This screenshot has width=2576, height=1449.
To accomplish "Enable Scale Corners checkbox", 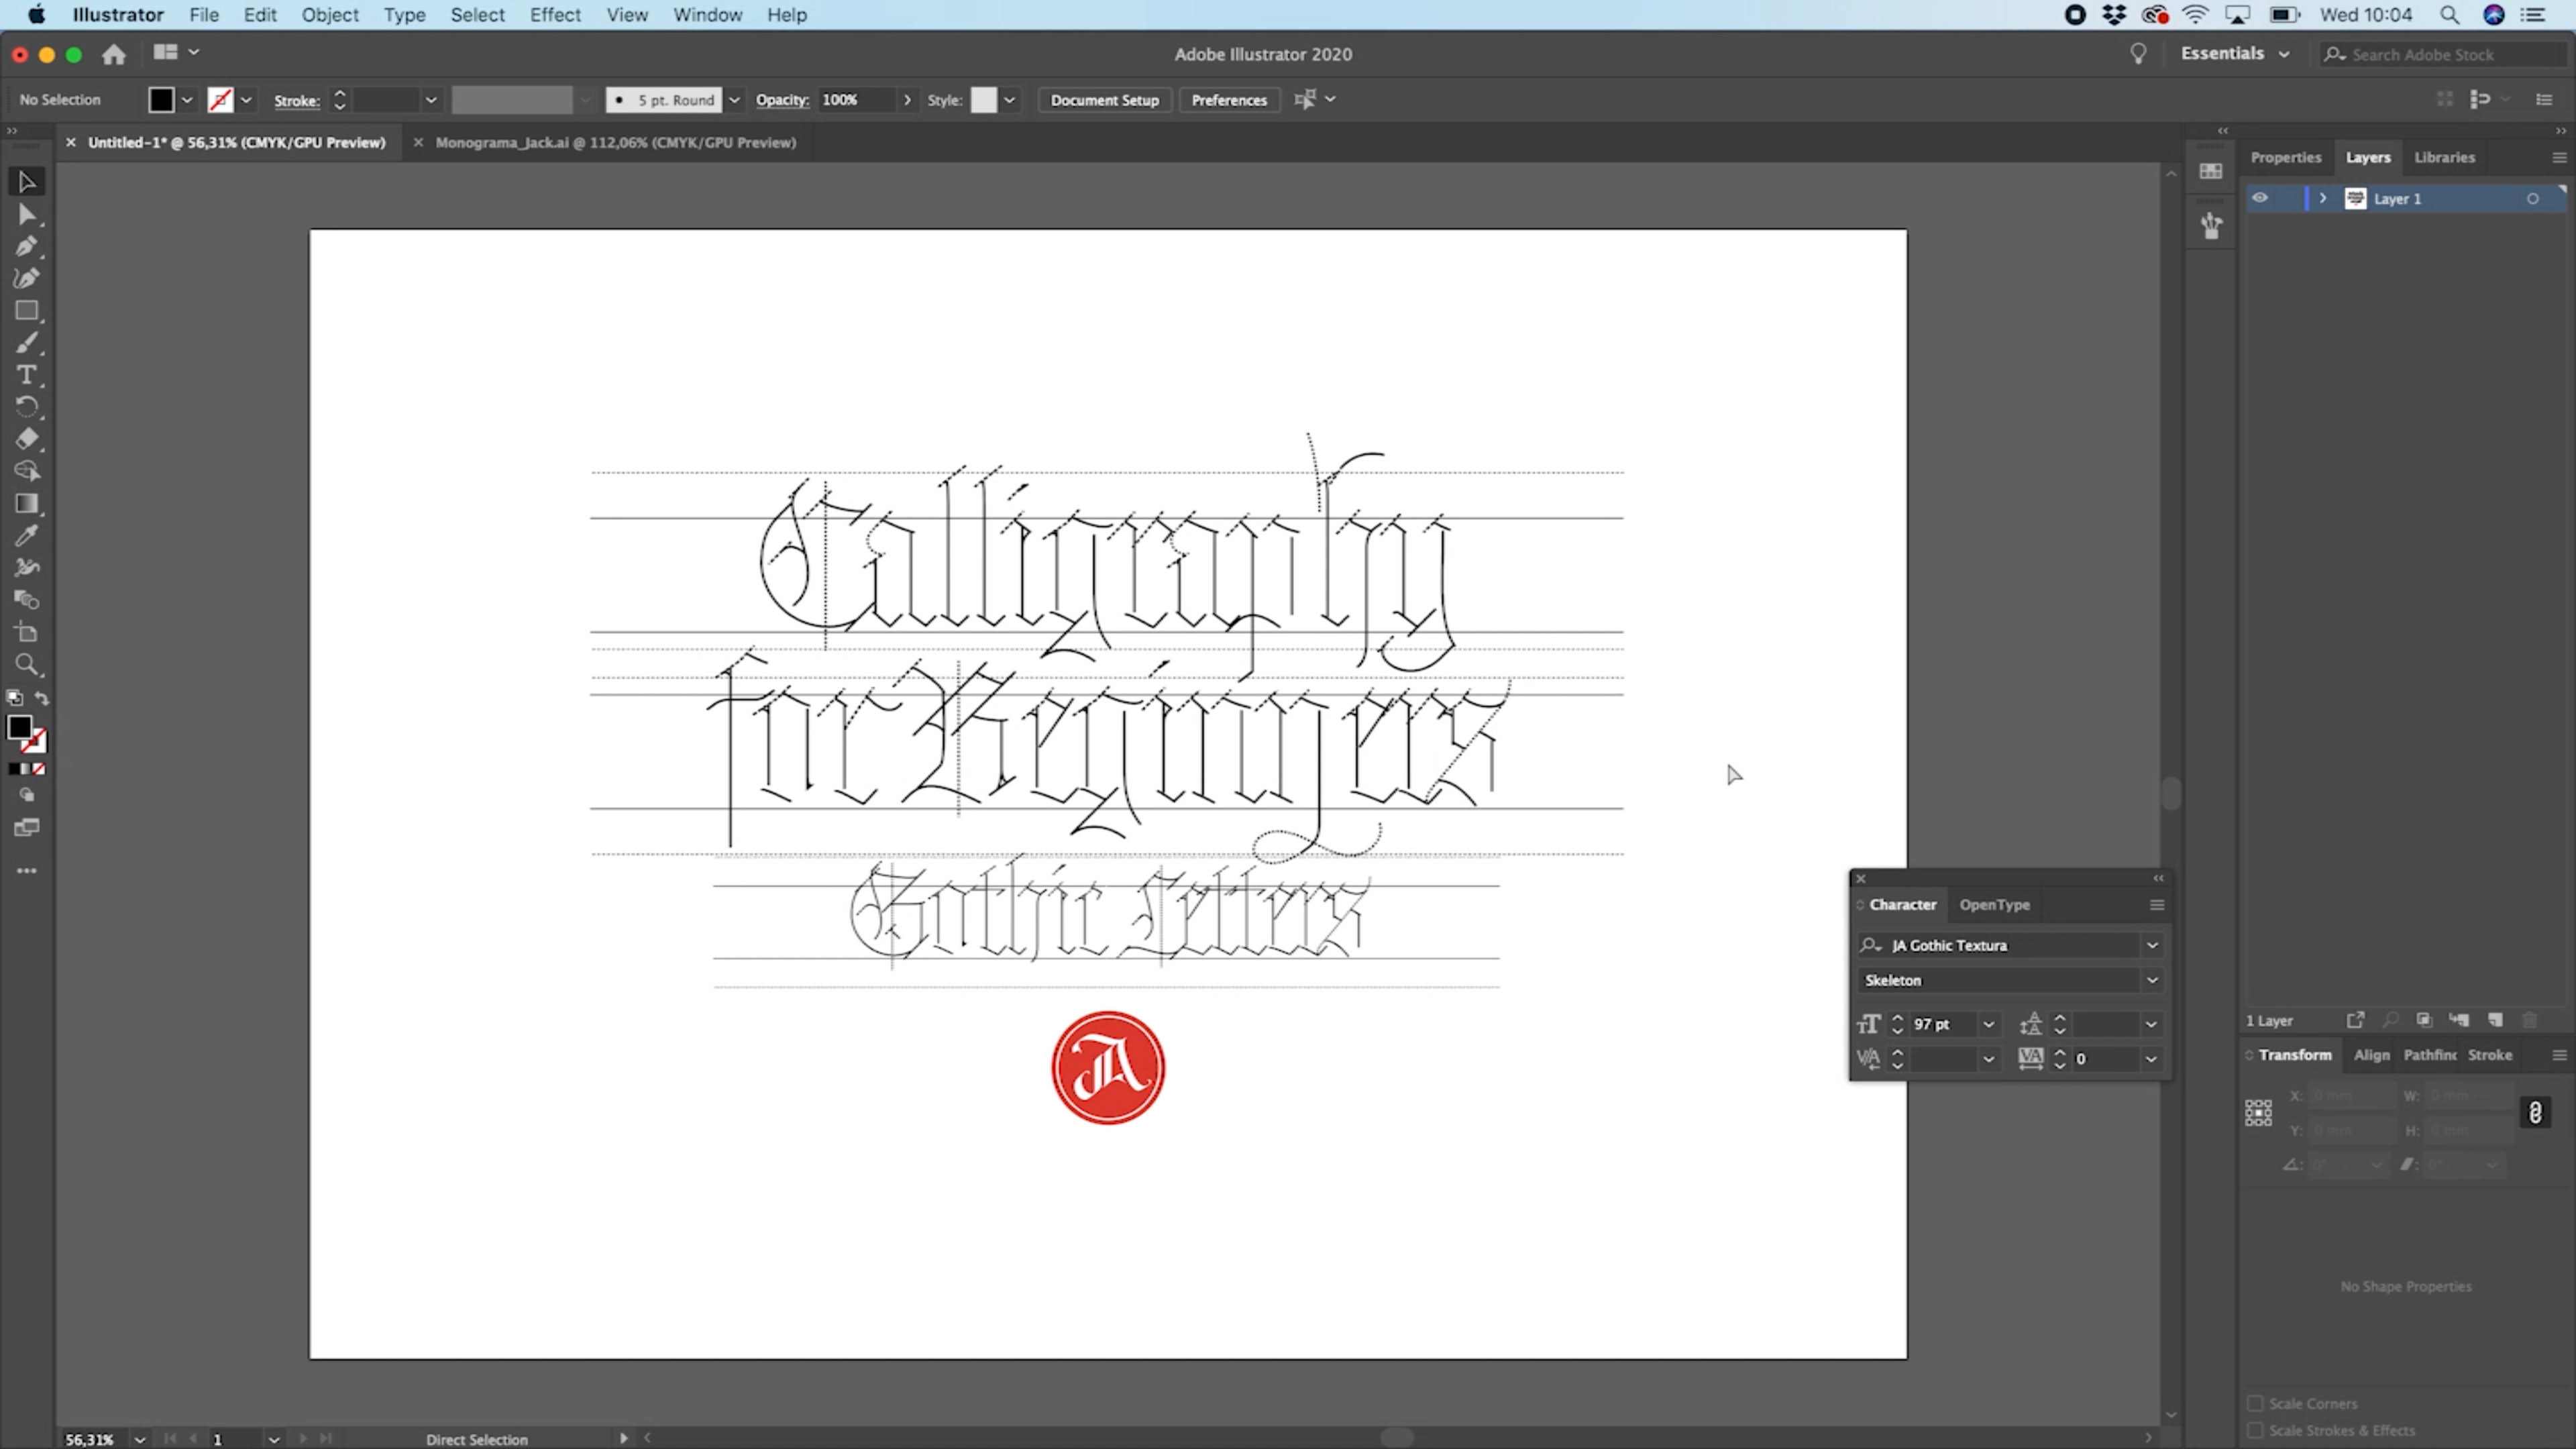I will 2256,1403.
